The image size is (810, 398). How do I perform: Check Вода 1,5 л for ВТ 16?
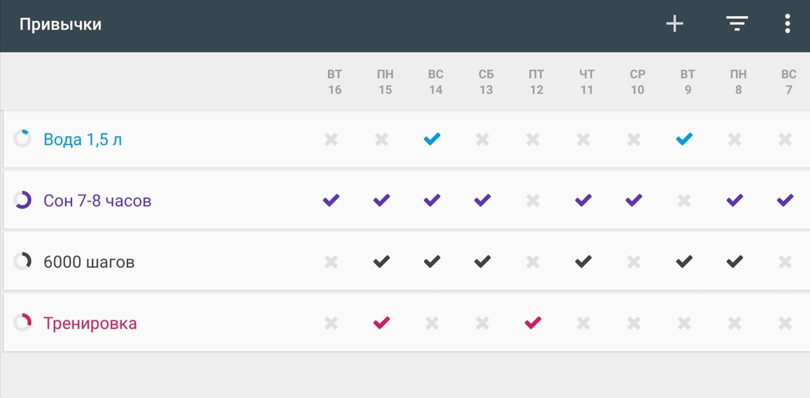click(x=331, y=140)
